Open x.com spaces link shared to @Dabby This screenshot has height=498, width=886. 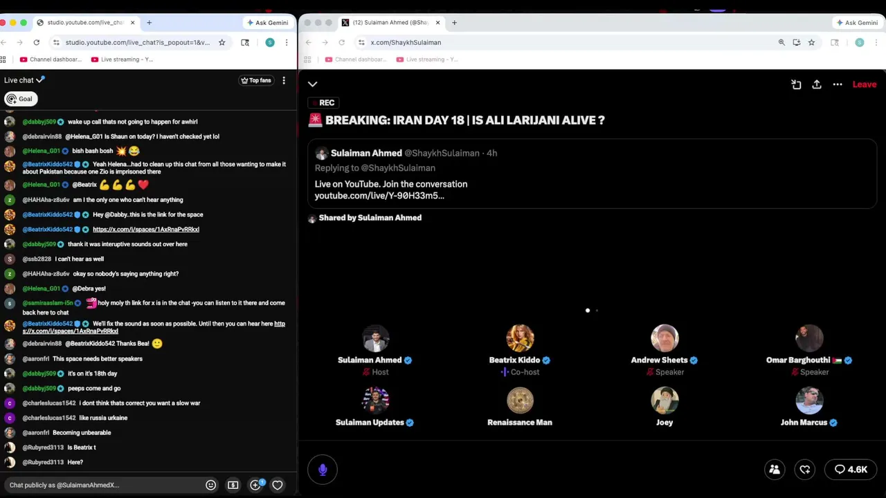[x=146, y=230]
